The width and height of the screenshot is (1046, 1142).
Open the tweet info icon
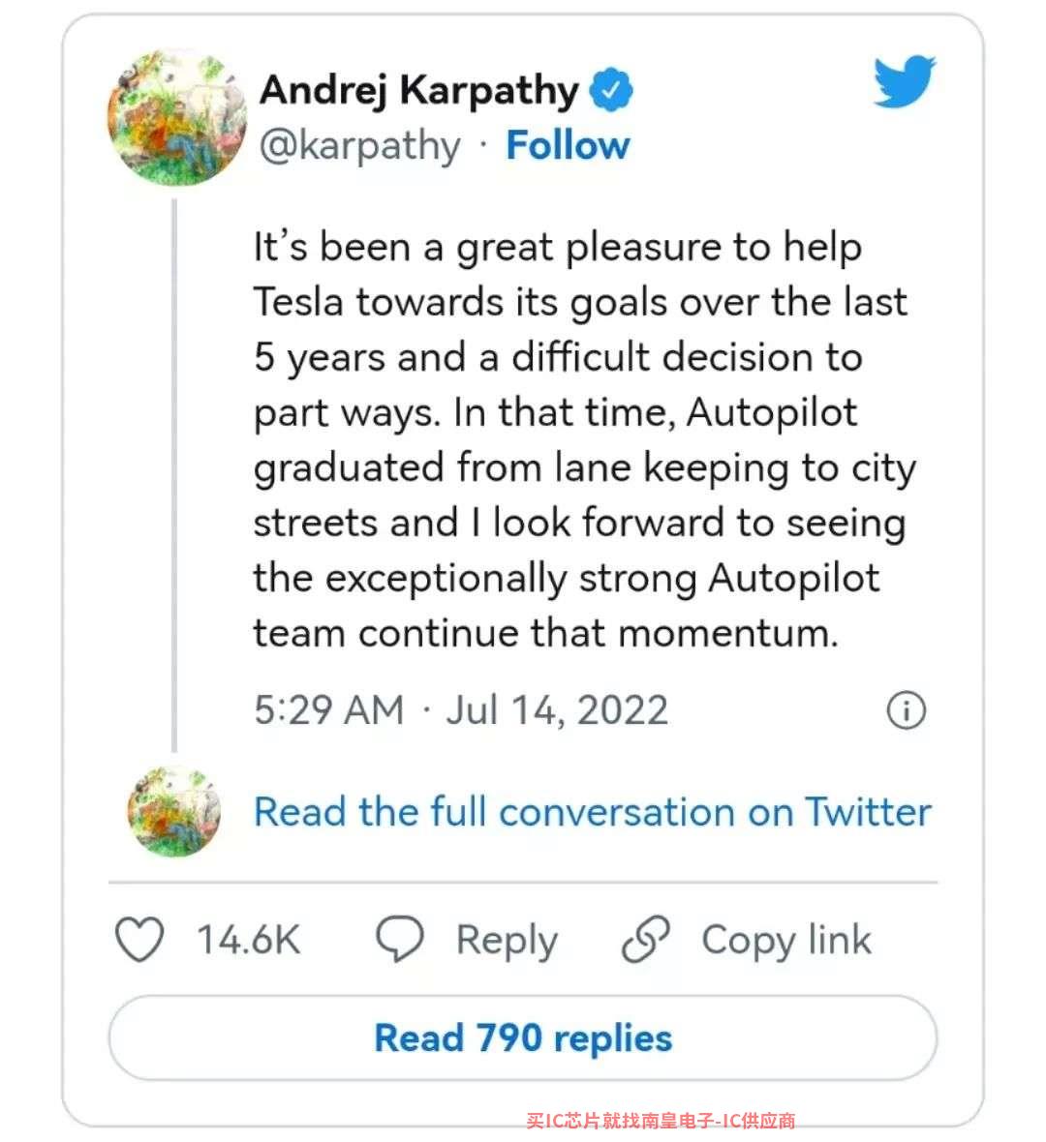point(906,710)
